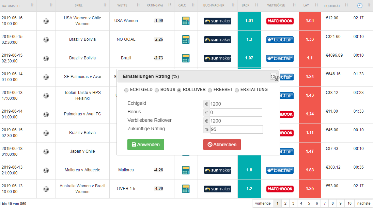Click the Bonus amount field
This screenshot has height=208, width=373.
coord(236,113)
